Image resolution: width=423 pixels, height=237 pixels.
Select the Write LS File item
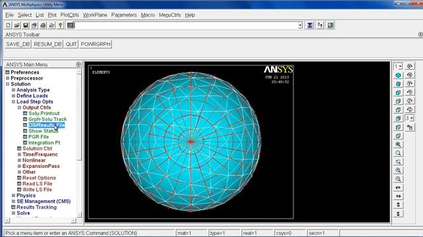point(37,190)
